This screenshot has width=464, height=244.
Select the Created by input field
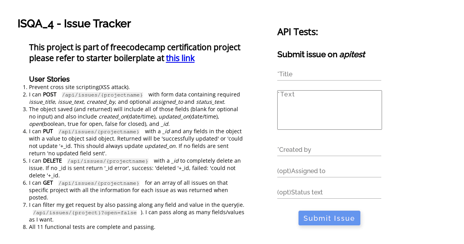click(x=329, y=149)
